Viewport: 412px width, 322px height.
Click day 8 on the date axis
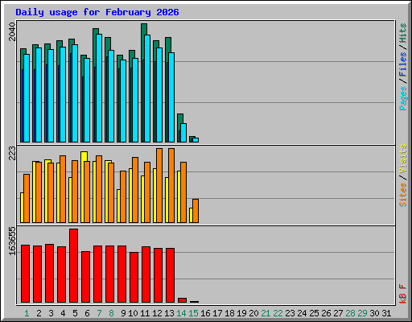[x=111, y=313]
